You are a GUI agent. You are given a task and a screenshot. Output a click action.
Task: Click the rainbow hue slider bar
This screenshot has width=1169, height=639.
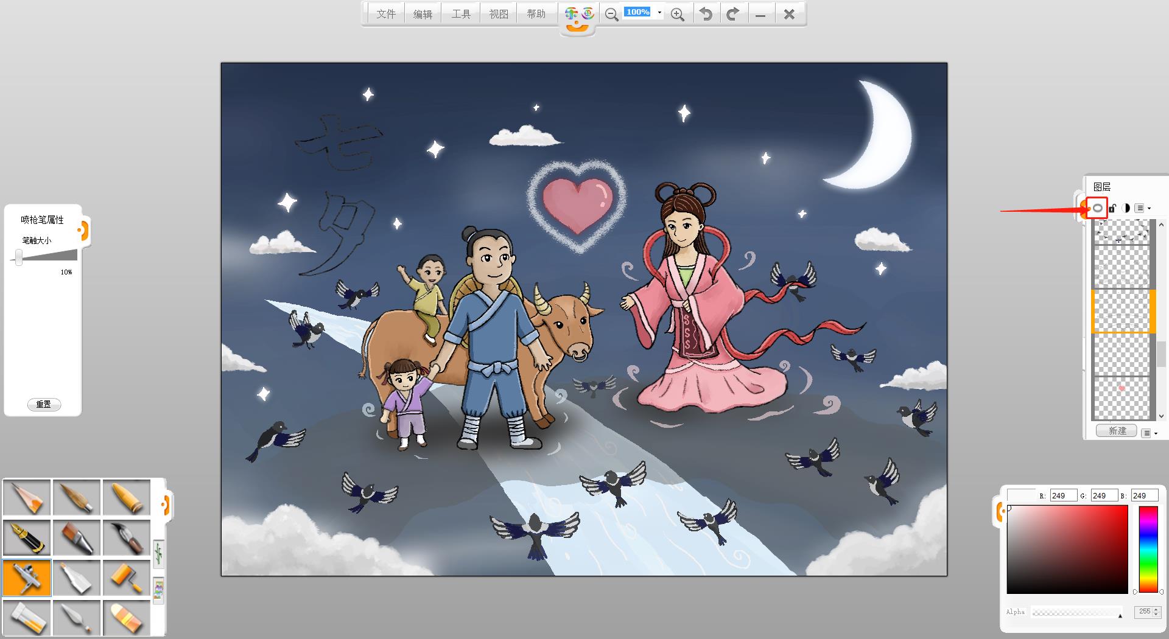1148,549
